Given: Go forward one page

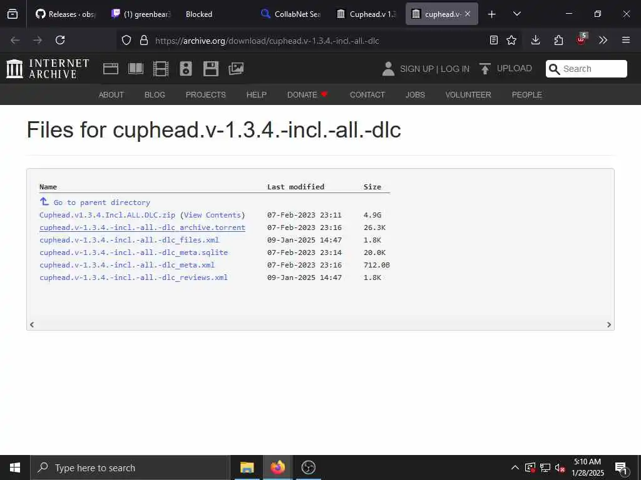Looking at the screenshot, I should coord(38,40).
